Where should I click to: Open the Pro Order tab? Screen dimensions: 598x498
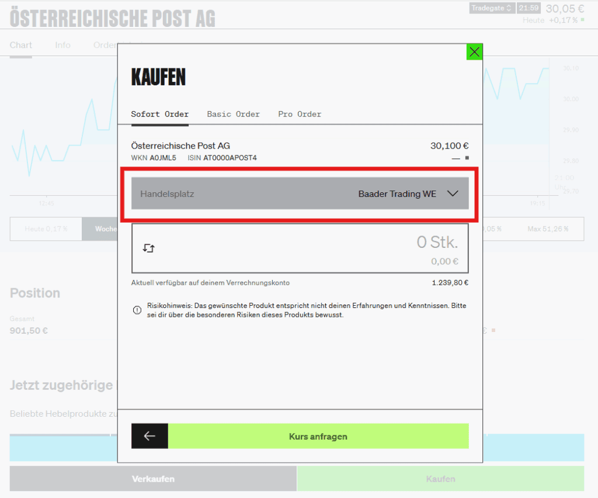[300, 114]
